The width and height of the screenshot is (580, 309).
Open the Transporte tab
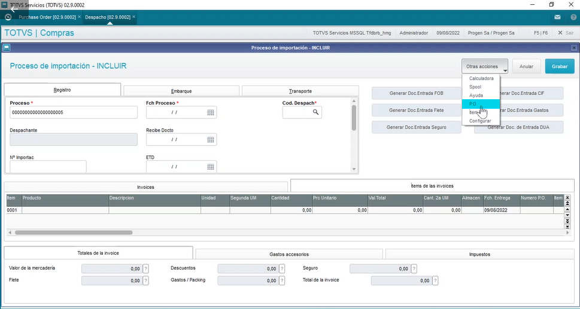pyautogui.click(x=300, y=91)
